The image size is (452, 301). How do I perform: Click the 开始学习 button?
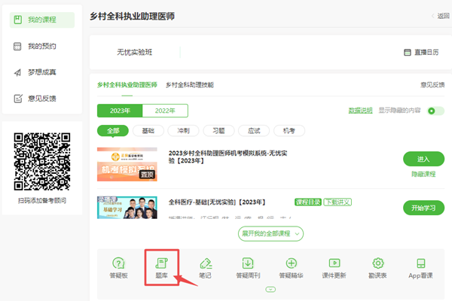[x=423, y=208]
